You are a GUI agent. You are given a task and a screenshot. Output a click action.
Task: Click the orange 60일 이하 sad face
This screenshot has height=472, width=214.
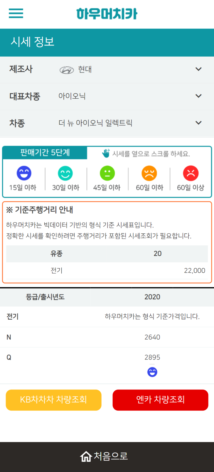tap(149, 173)
